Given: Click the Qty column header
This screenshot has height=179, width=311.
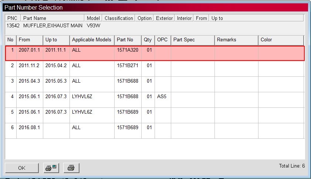Looking at the screenshot, I should click(x=148, y=40).
